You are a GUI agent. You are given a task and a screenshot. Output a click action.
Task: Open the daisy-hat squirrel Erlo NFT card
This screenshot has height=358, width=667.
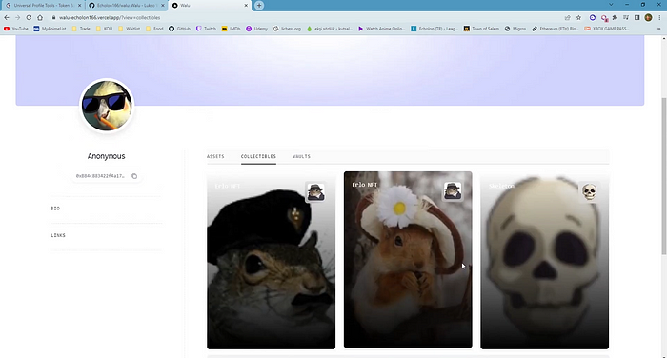pos(408,260)
